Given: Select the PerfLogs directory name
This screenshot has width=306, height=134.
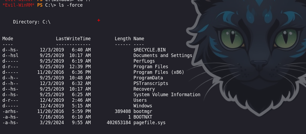Looking at the screenshot, I should 144,61.
